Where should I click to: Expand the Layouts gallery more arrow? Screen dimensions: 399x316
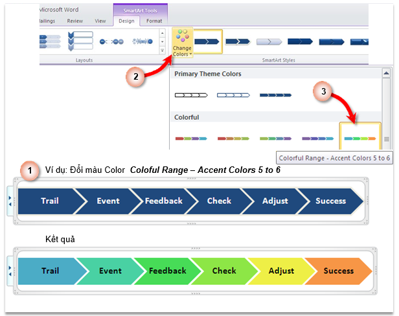coord(162,50)
